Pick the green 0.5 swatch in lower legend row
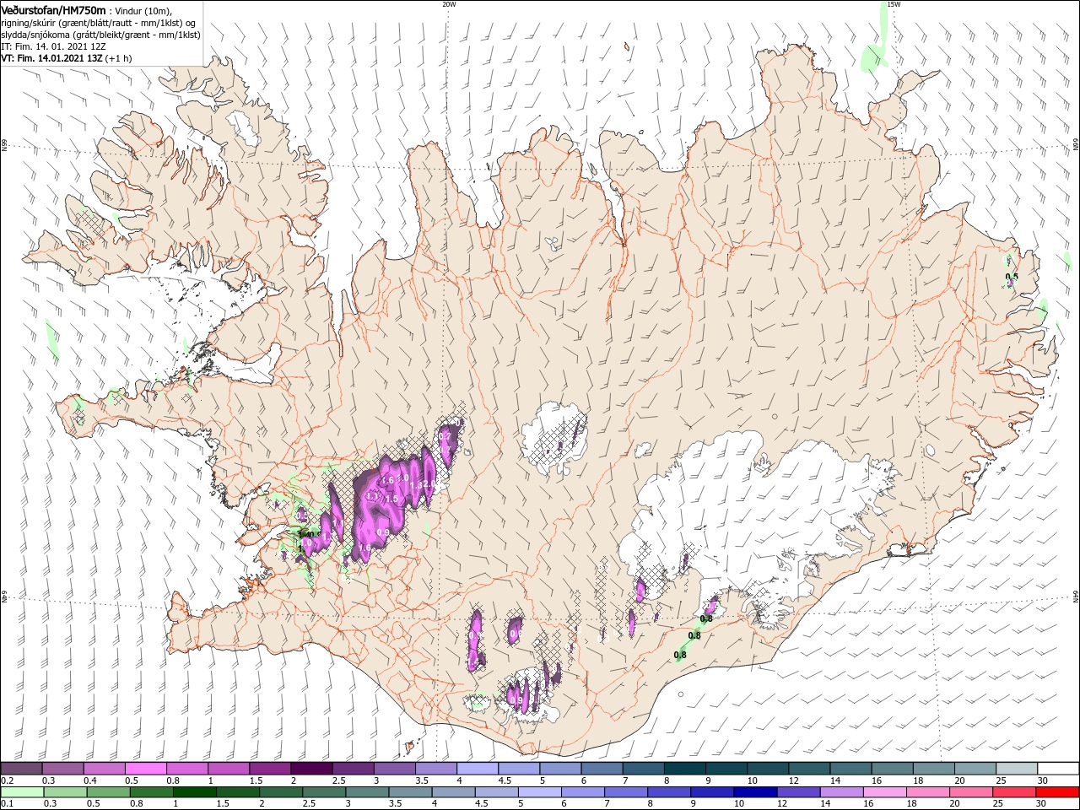Image resolution: width=1080 pixels, height=810 pixels. [108, 792]
